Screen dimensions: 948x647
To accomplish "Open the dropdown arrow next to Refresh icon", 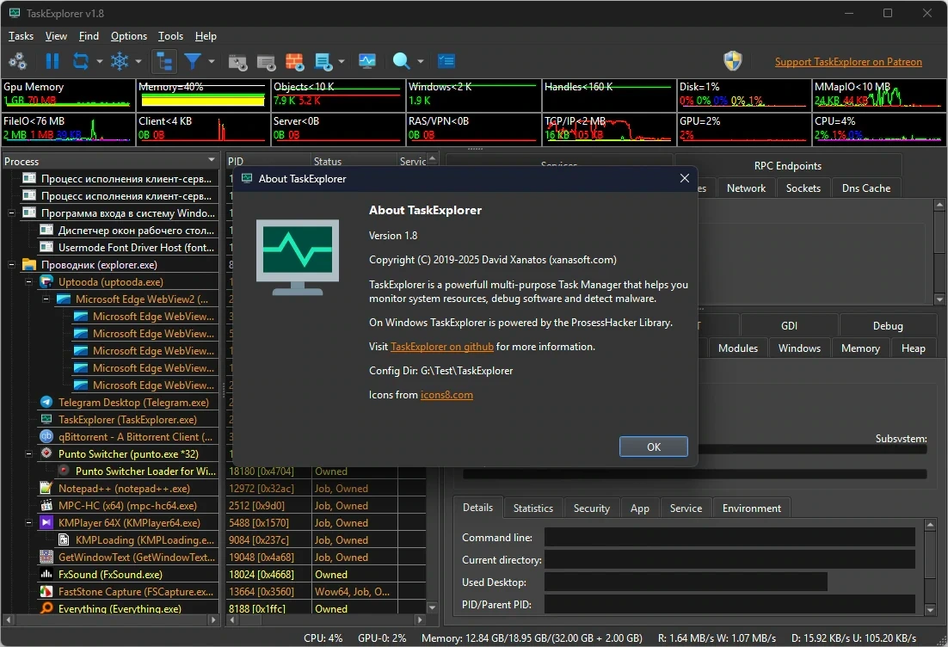I will pos(99,61).
